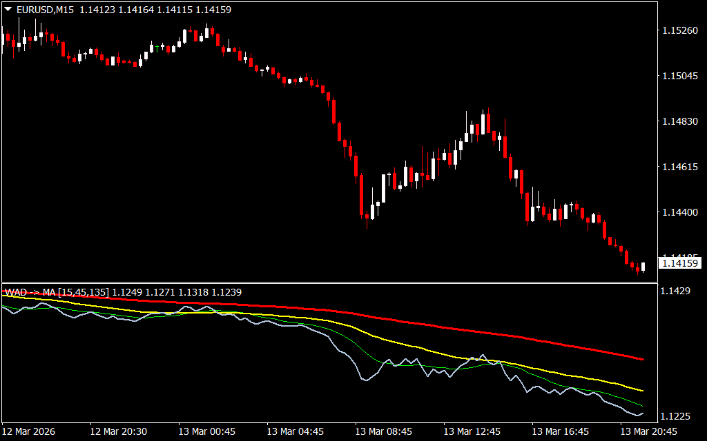
Task: Click the 12 Mar 20:30 time label
Action: [119, 431]
